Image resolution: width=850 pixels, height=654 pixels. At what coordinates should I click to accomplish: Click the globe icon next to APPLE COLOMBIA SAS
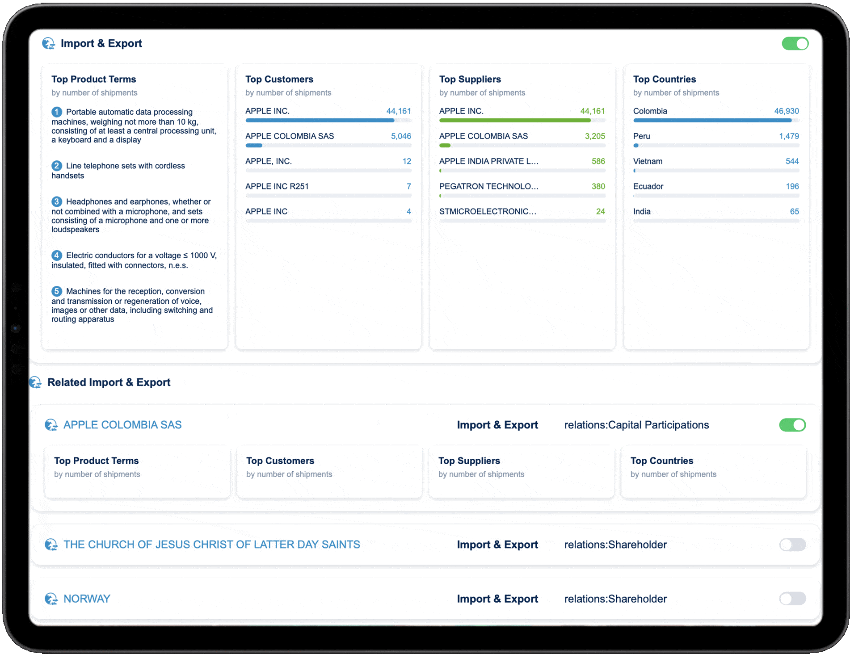tap(51, 425)
